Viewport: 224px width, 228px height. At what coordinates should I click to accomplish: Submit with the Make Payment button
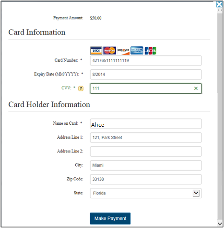(110, 218)
